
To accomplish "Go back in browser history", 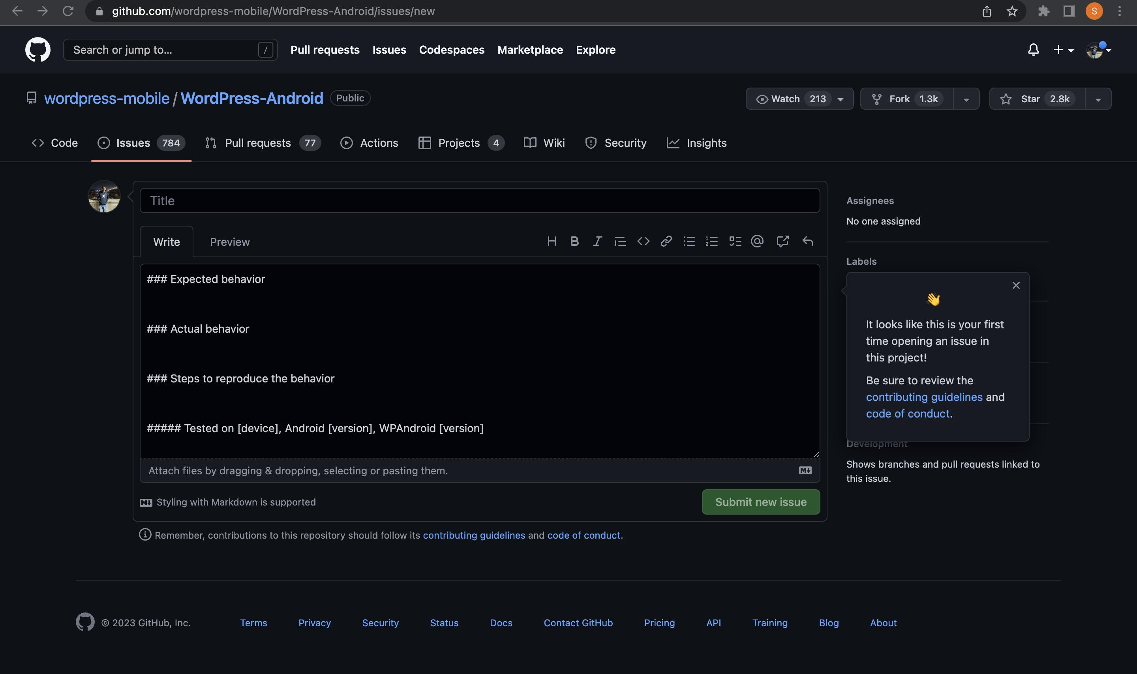I will pos(17,11).
